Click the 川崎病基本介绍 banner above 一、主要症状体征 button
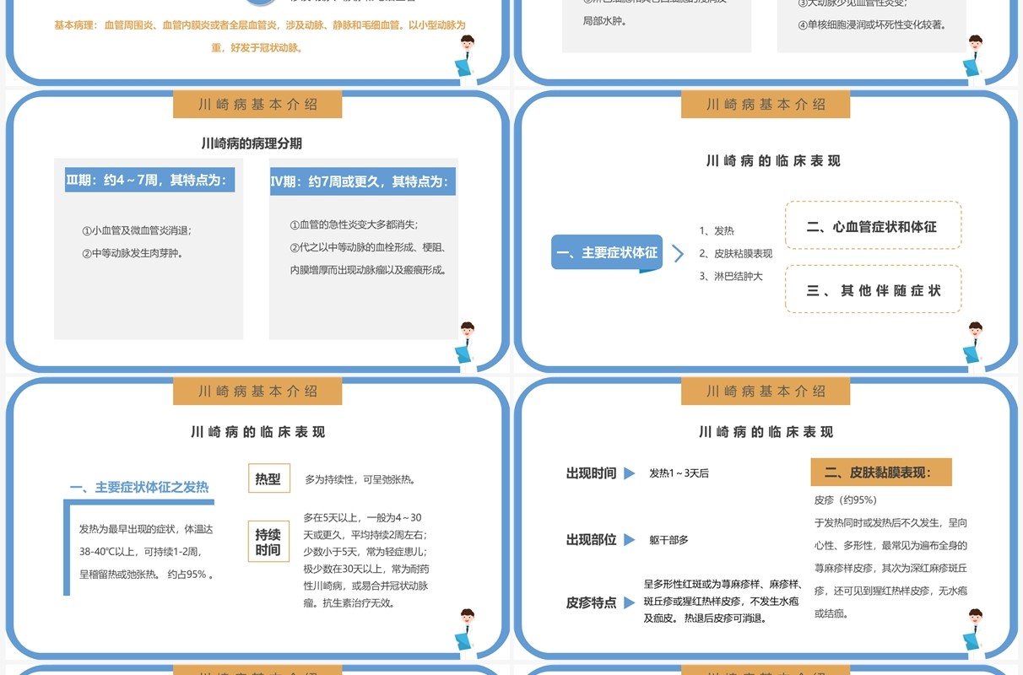This screenshot has width=1023, height=675. click(x=766, y=105)
